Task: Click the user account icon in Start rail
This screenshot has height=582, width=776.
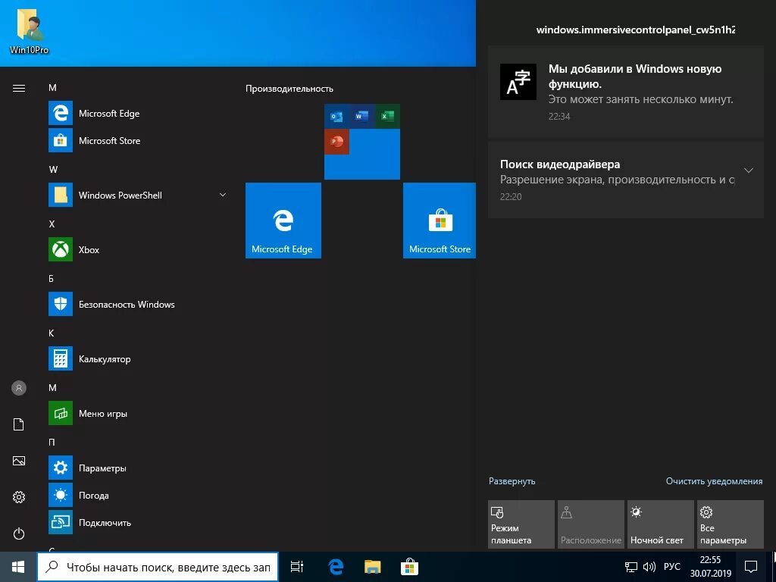Action: coord(19,388)
